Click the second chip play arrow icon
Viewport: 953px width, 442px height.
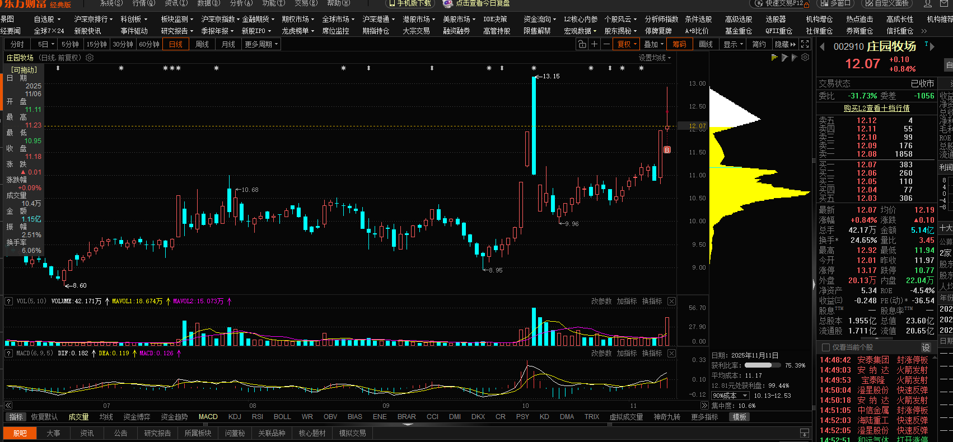[795, 58]
